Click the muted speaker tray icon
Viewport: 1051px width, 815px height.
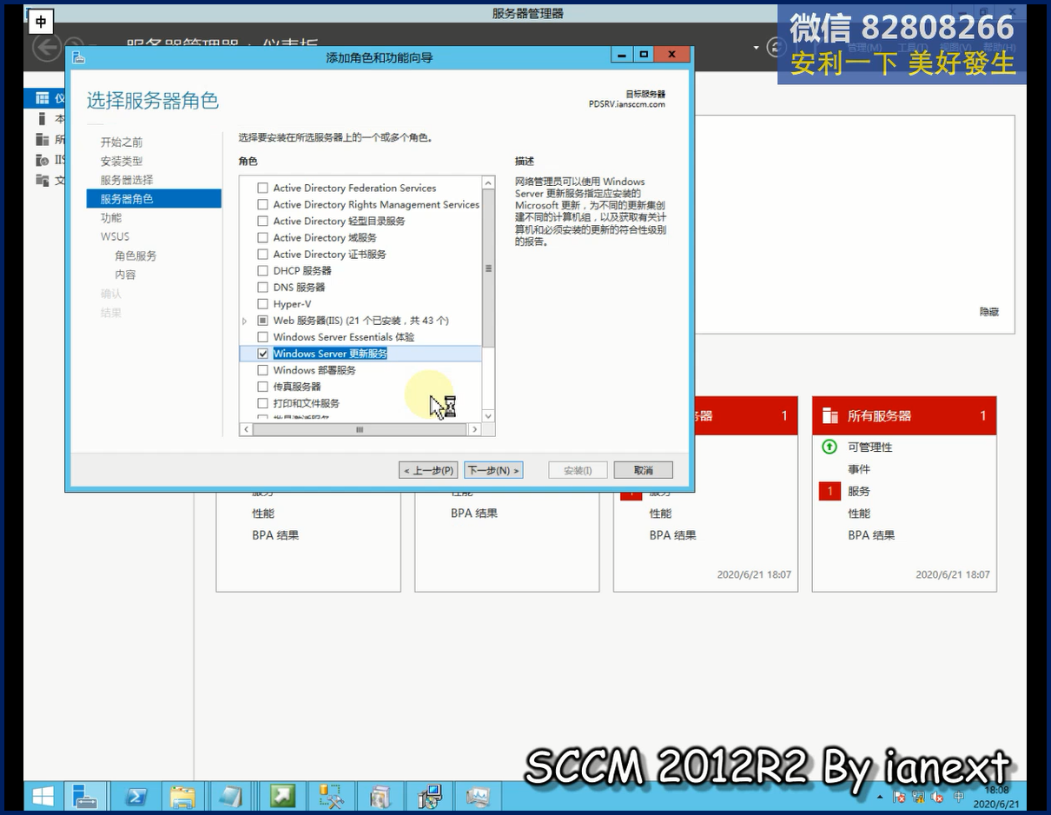(x=937, y=797)
